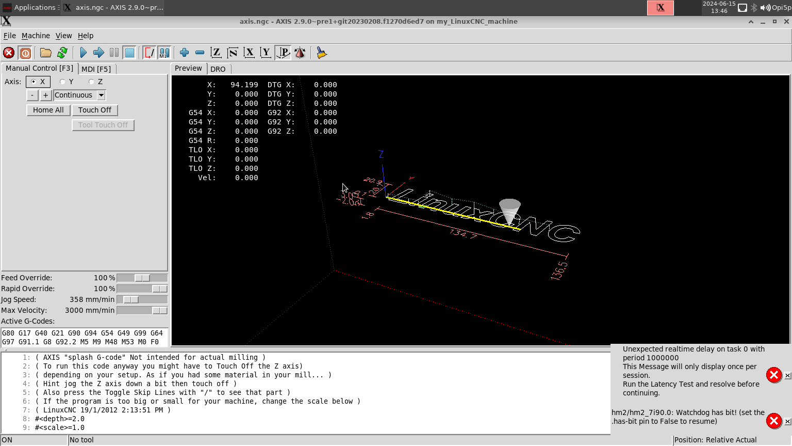Switch to the MDI tab

(96, 69)
